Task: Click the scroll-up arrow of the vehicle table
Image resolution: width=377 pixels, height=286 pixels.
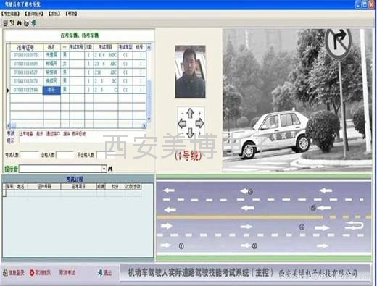Action: 149,47
